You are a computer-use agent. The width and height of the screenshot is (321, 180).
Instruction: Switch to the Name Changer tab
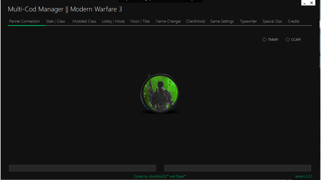coord(168,21)
